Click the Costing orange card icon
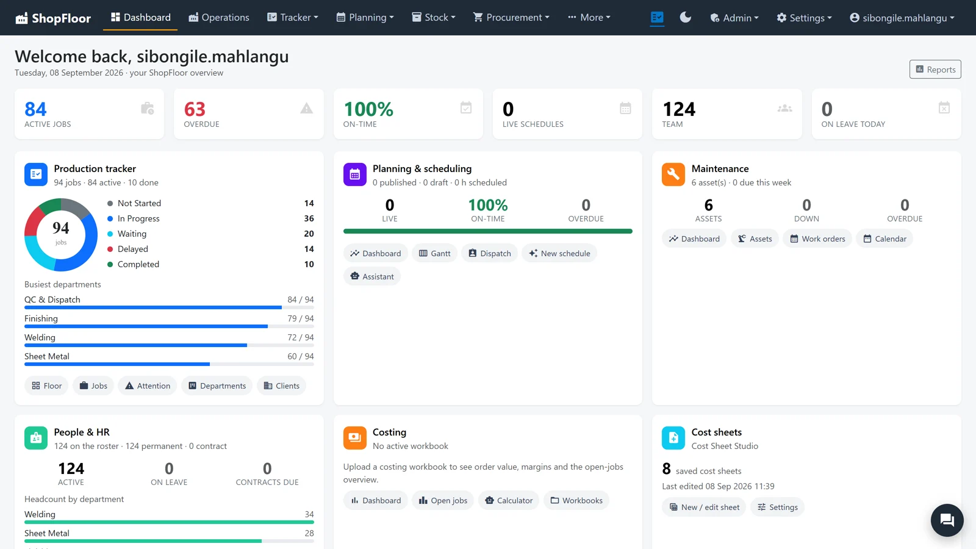 click(x=355, y=438)
